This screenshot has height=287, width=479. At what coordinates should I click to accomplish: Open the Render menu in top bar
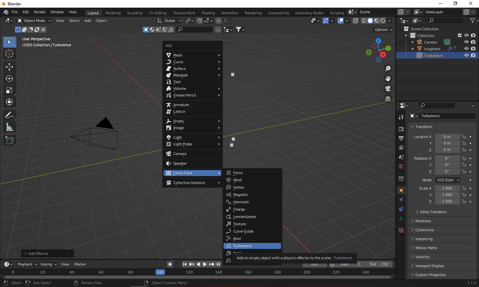(40, 12)
